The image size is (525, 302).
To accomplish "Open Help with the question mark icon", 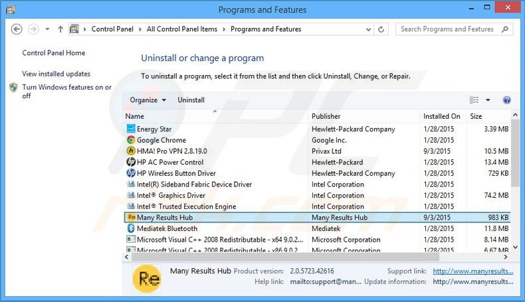I will 506,100.
